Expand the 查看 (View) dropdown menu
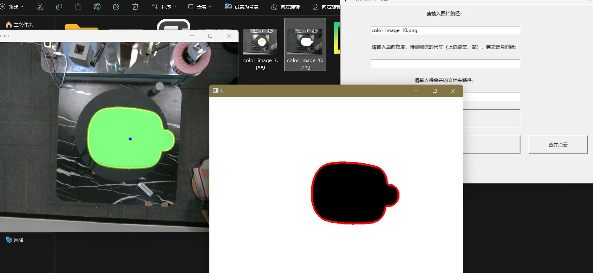 tap(200, 7)
